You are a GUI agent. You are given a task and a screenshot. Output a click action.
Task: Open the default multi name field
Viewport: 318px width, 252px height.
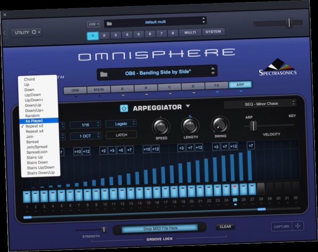point(155,22)
